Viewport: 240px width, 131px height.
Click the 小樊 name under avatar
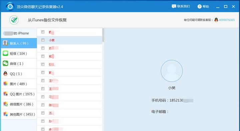click(x=172, y=88)
